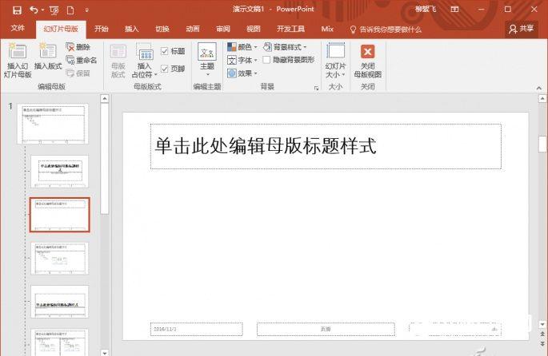Click the 告诉我你想要做什么 search box
The width and height of the screenshot is (548, 356).
tap(386, 30)
